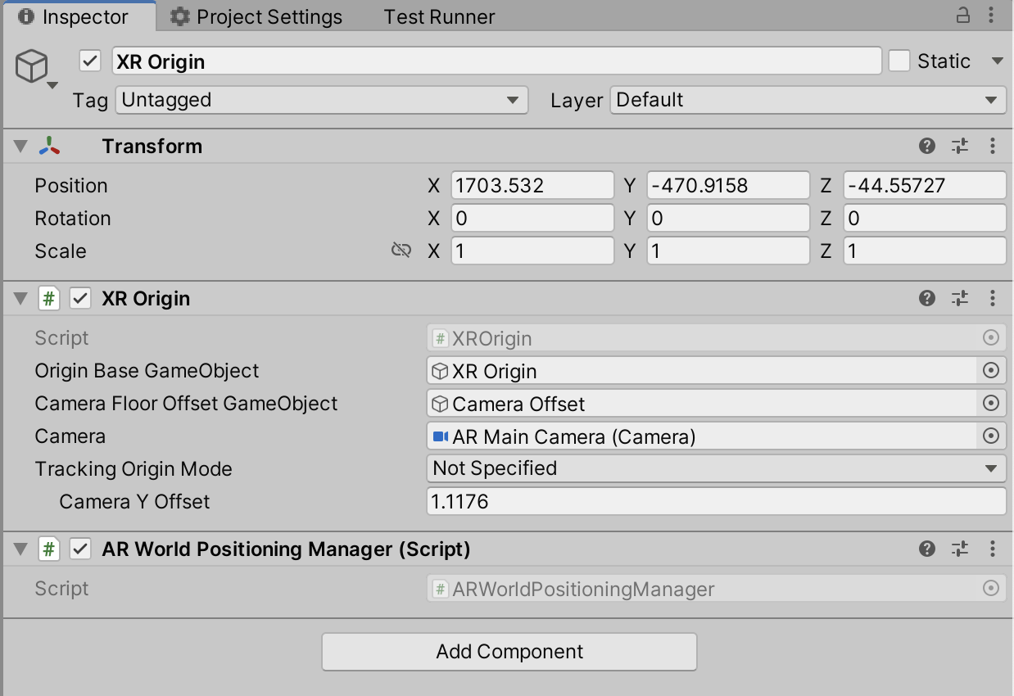Click the Scale Z field
The height and width of the screenshot is (696, 1014).
point(925,251)
